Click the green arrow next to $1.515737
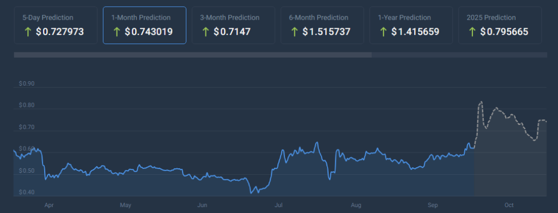Image resolution: width=558 pixels, height=213 pixels. pos(294,32)
